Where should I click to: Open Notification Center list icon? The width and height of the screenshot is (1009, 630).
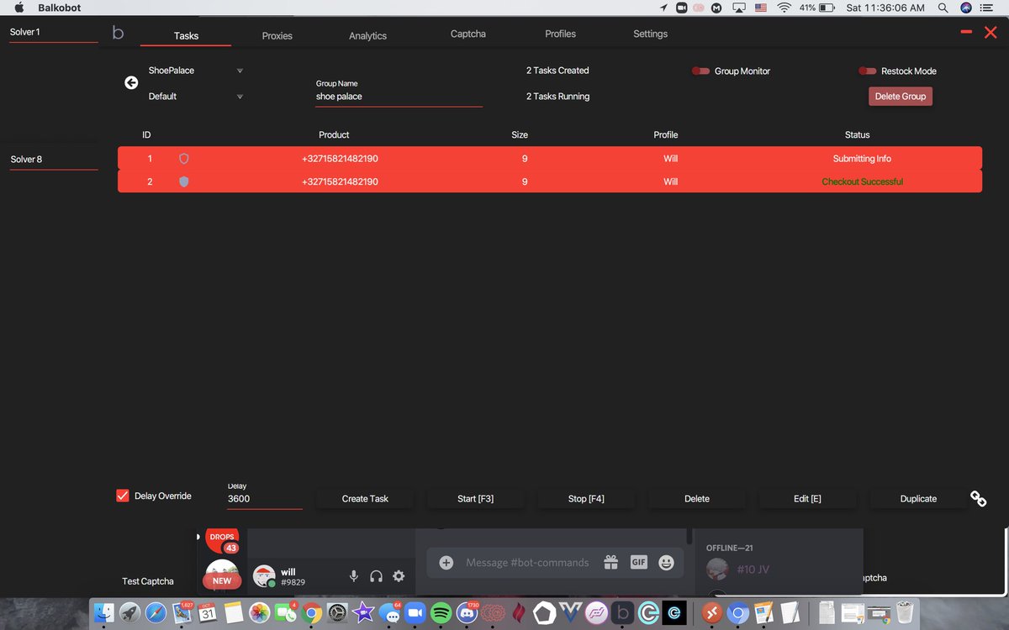pos(986,8)
